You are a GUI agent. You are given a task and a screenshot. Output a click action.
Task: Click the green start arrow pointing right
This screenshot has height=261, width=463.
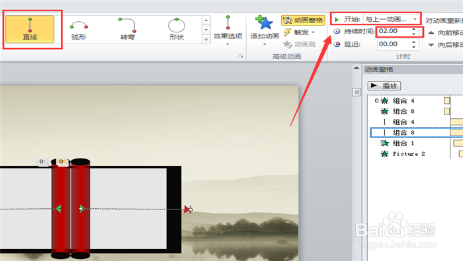pos(83,209)
